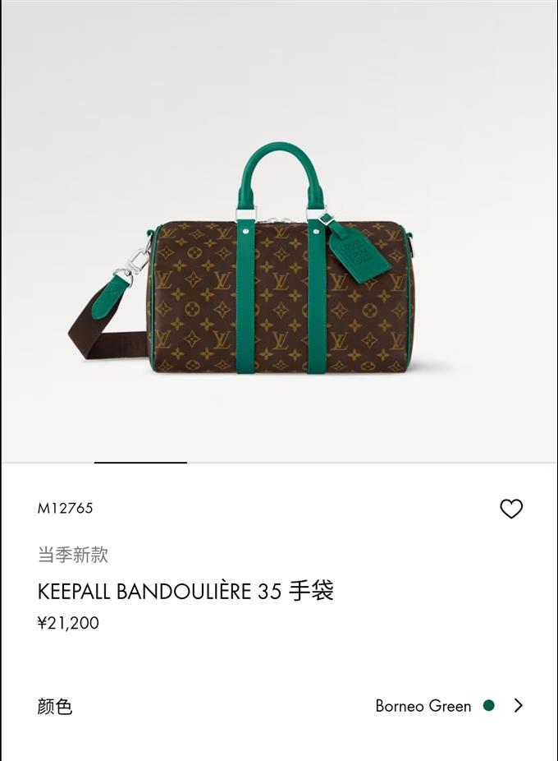This screenshot has height=761, width=558.
Task: Tap the Borneo Green color name
Action: pos(423,706)
